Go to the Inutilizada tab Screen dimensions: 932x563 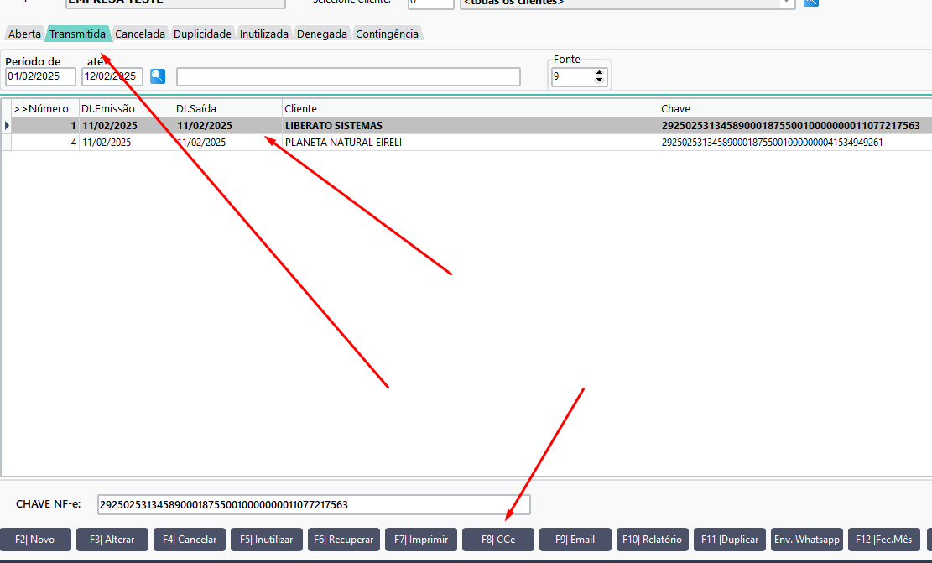pos(264,34)
